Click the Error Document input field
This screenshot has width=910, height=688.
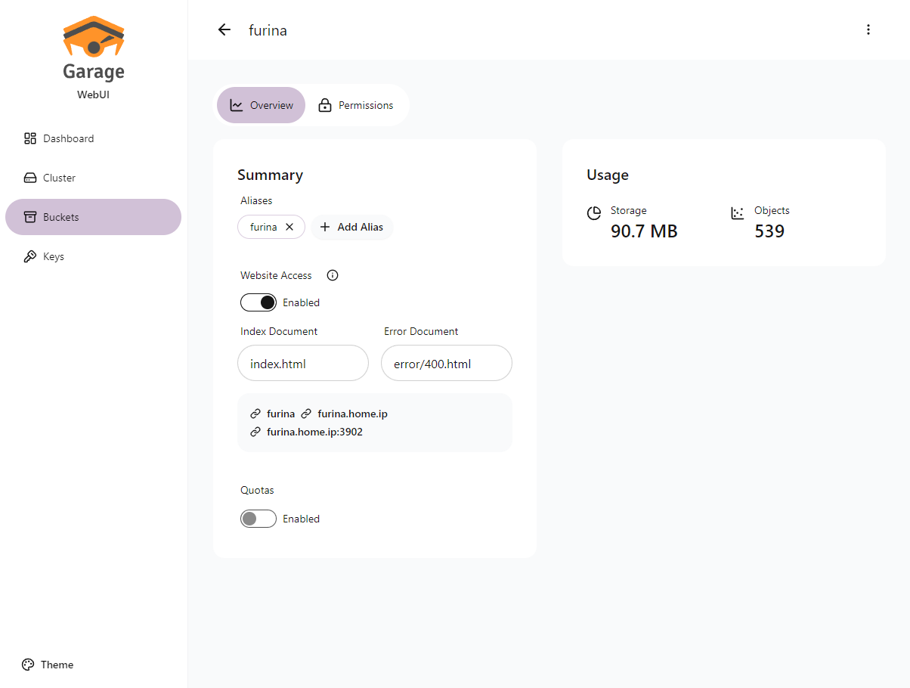pyautogui.click(x=447, y=364)
